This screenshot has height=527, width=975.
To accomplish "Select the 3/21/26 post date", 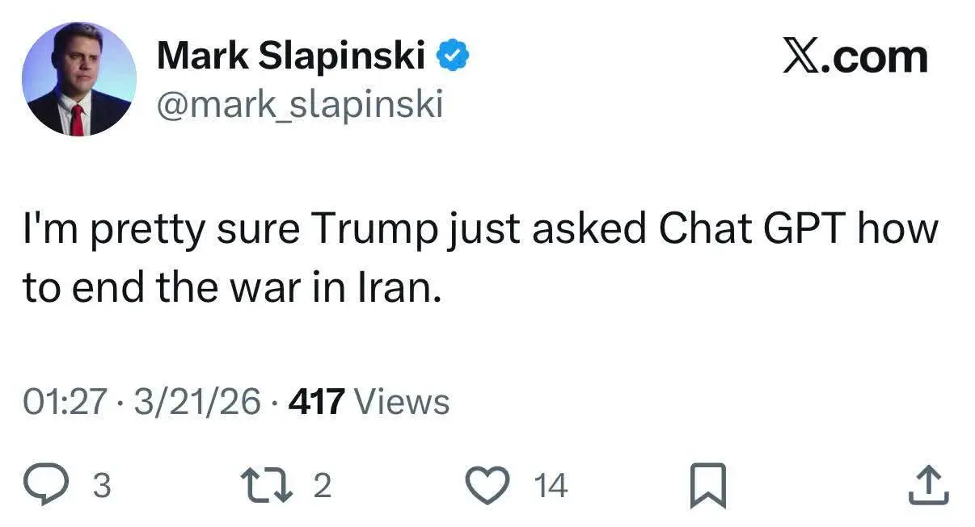I will point(197,402).
